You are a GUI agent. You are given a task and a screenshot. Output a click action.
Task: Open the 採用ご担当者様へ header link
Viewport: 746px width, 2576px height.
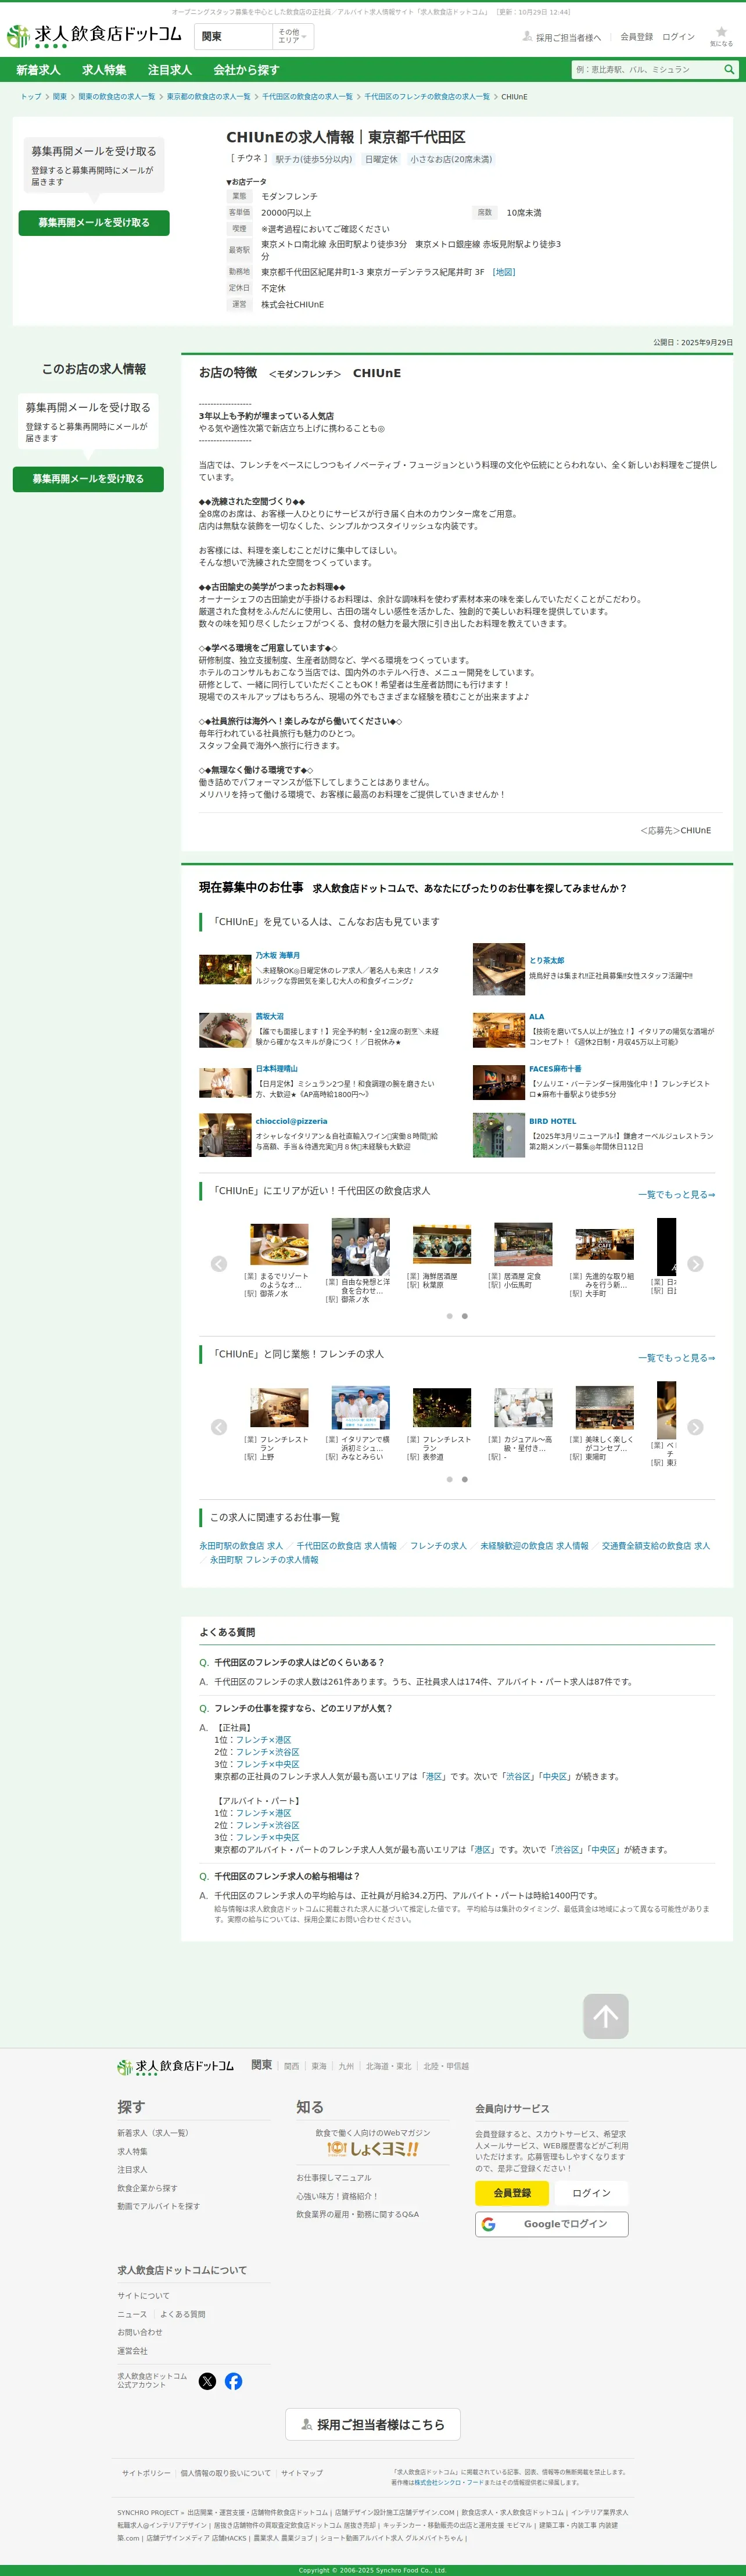tap(562, 37)
